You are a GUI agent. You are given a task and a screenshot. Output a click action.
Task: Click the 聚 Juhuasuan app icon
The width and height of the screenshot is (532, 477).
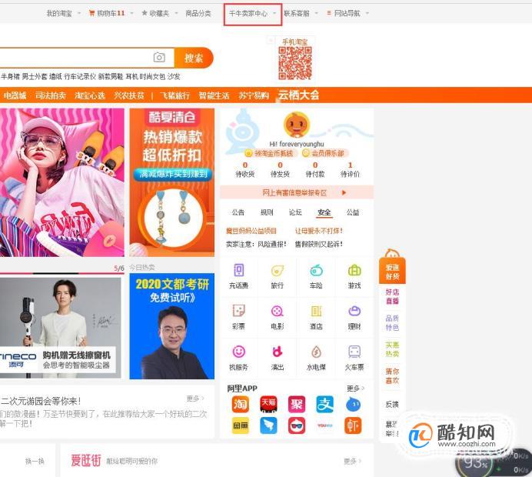297,405
